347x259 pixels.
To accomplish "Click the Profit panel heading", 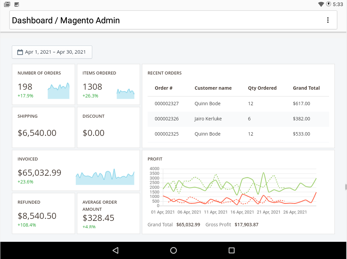I will (155, 159).
